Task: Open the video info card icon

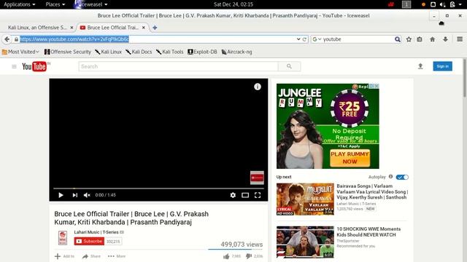Action: (258, 87)
